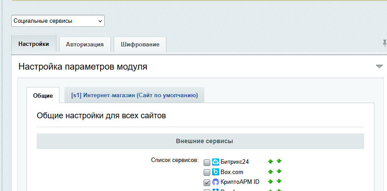Tick the Box.com service checkbox
Viewport: 387px width, 191px height.
click(207, 172)
